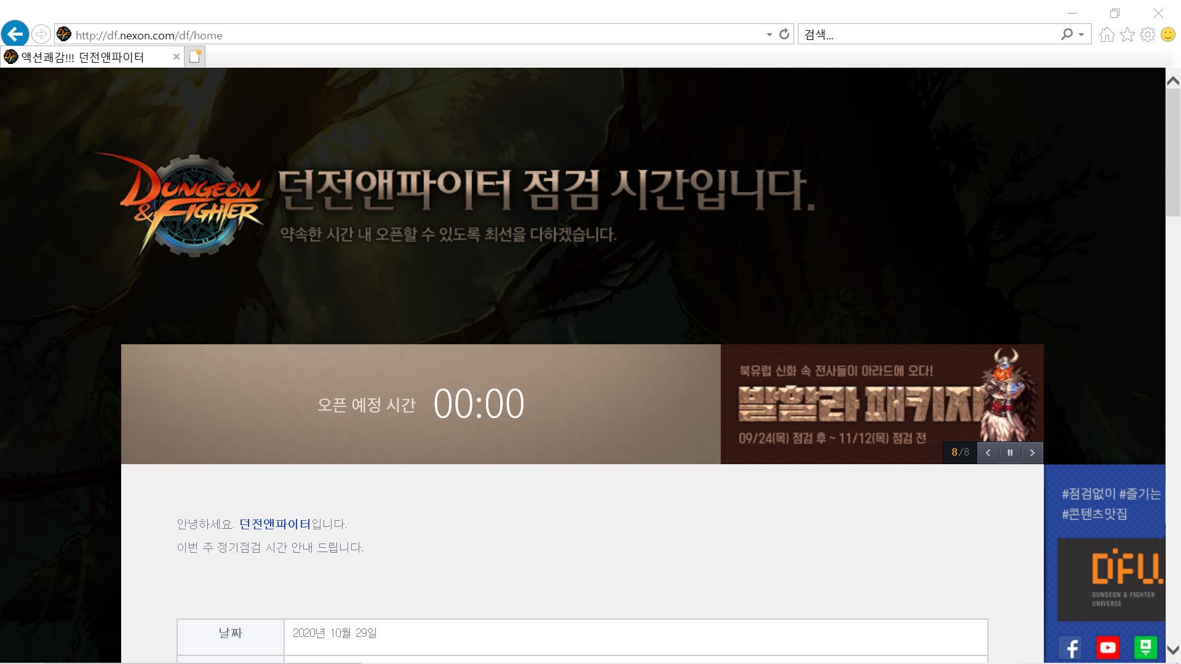Open favorites with the star icon
This screenshot has height=664, width=1181.
(1127, 34)
